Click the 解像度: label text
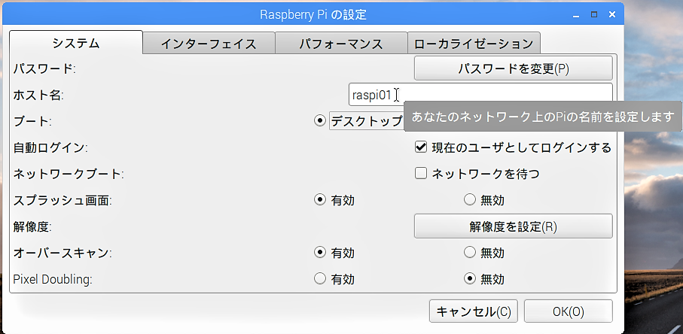Image resolution: width=683 pixels, height=334 pixels. (32, 226)
